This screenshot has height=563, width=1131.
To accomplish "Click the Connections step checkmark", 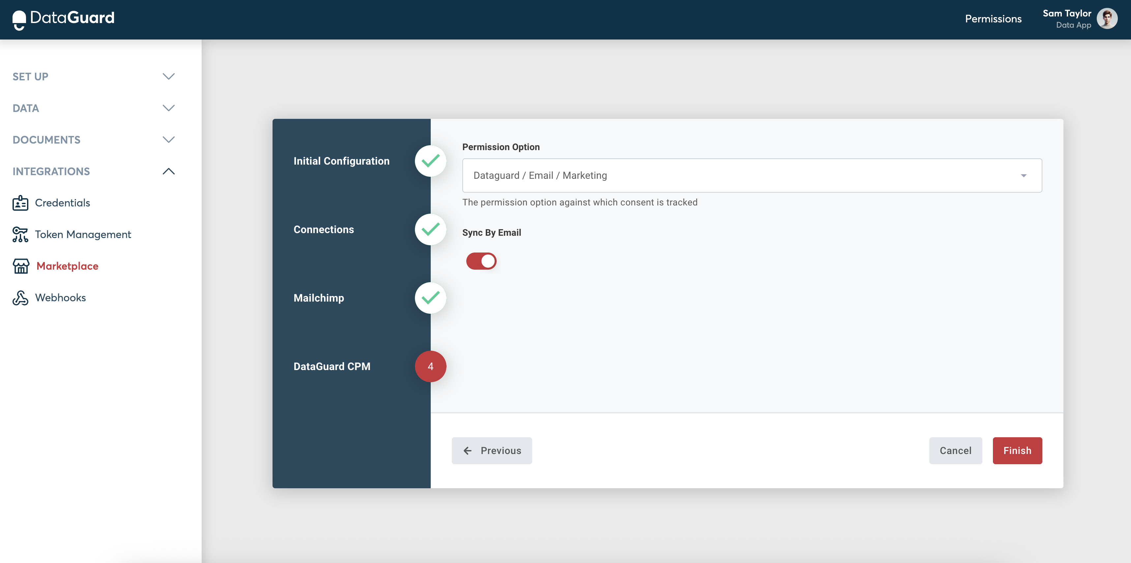I will click(x=430, y=229).
